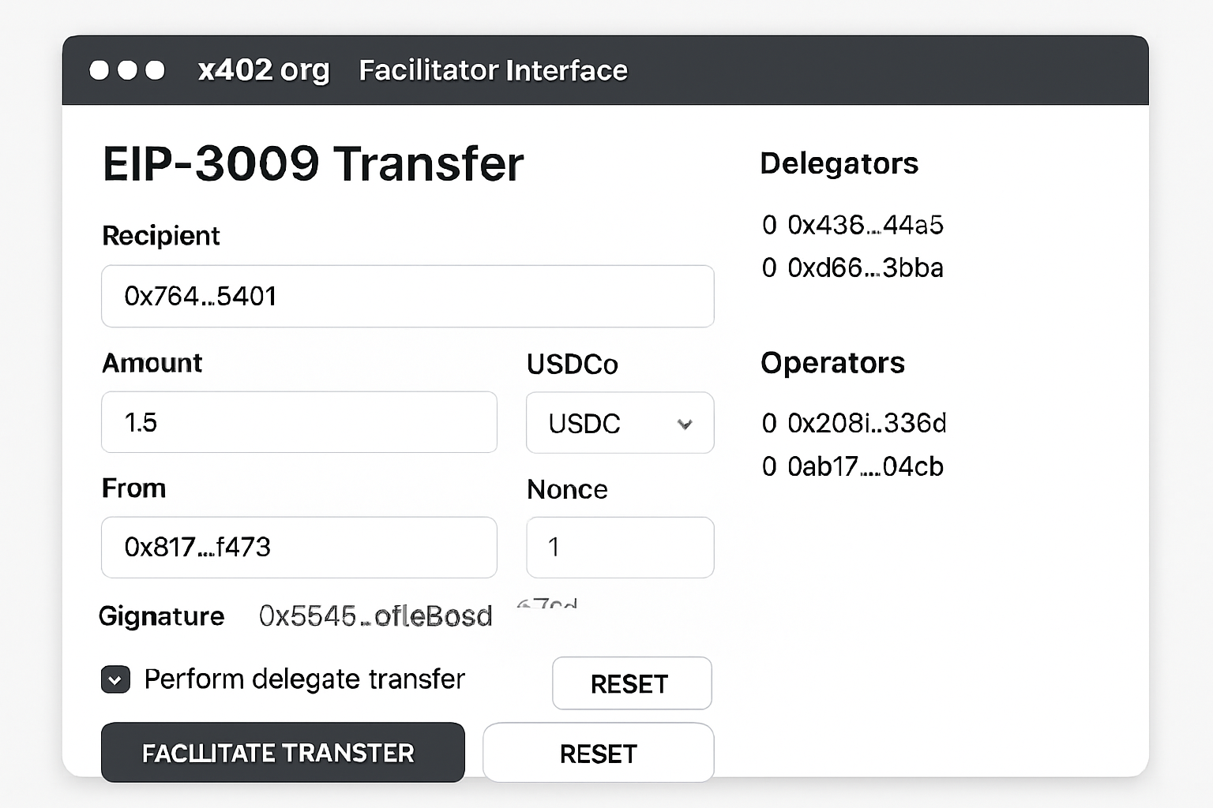1213x808 pixels.
Task: Click the dropdown chevron beside USDC
Action: pos(684,424)
